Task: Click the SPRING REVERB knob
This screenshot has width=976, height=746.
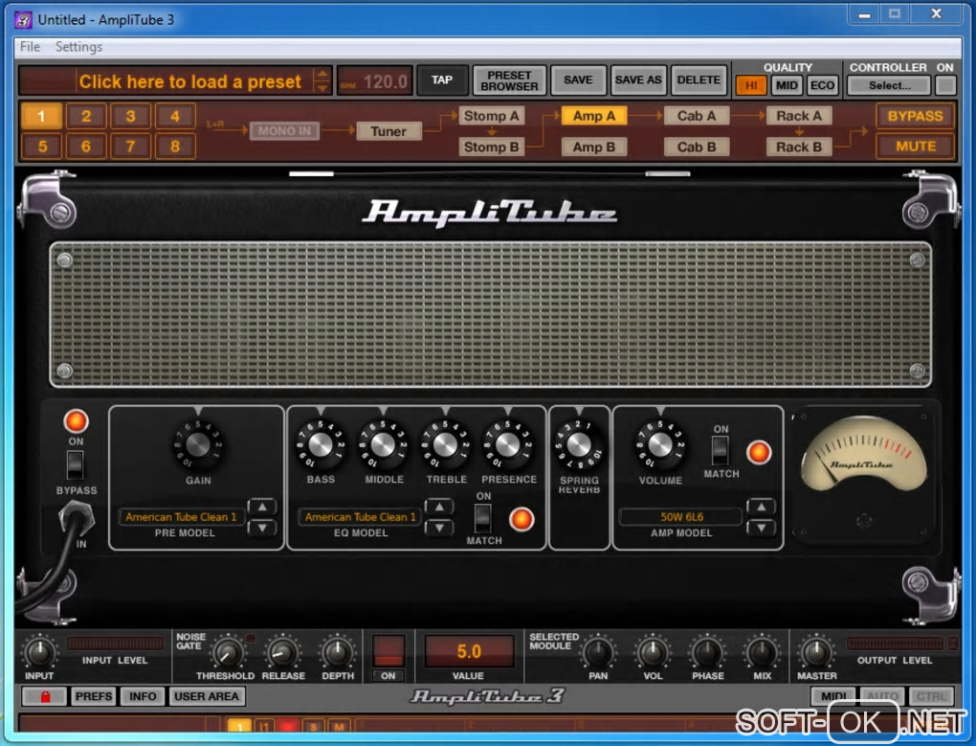Action: point(579,444)
